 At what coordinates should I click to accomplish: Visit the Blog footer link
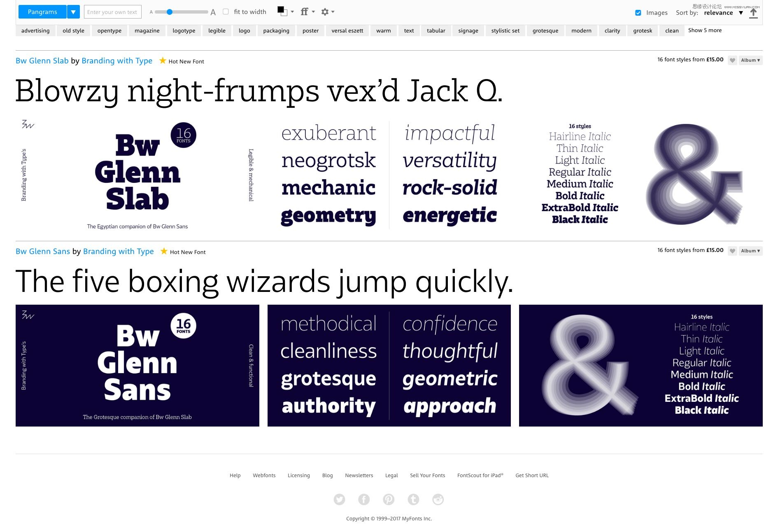pos(328,475)
